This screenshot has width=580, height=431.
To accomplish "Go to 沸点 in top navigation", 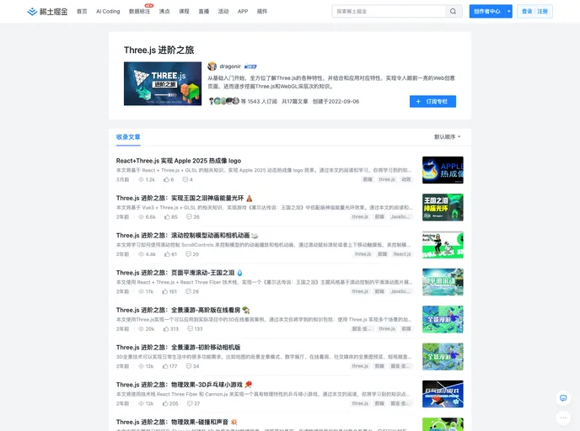I will click(164, 12).
